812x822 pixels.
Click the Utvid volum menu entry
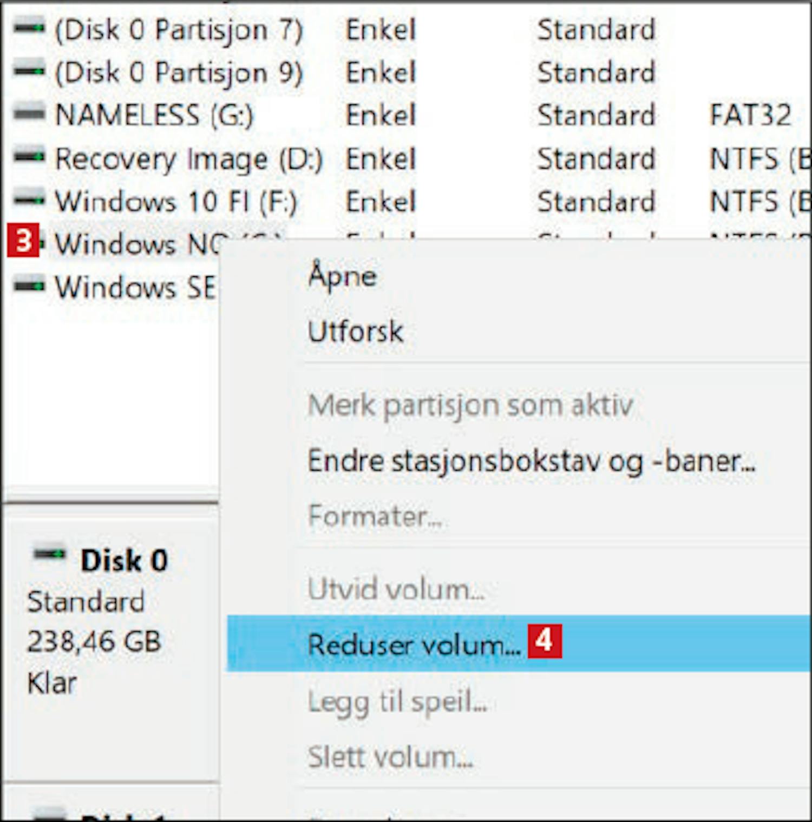(x=396, y=589)
